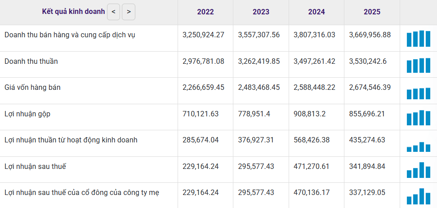
Task: Open bar chart for Doanh thu bán hàng row
Action: (418, 39)
